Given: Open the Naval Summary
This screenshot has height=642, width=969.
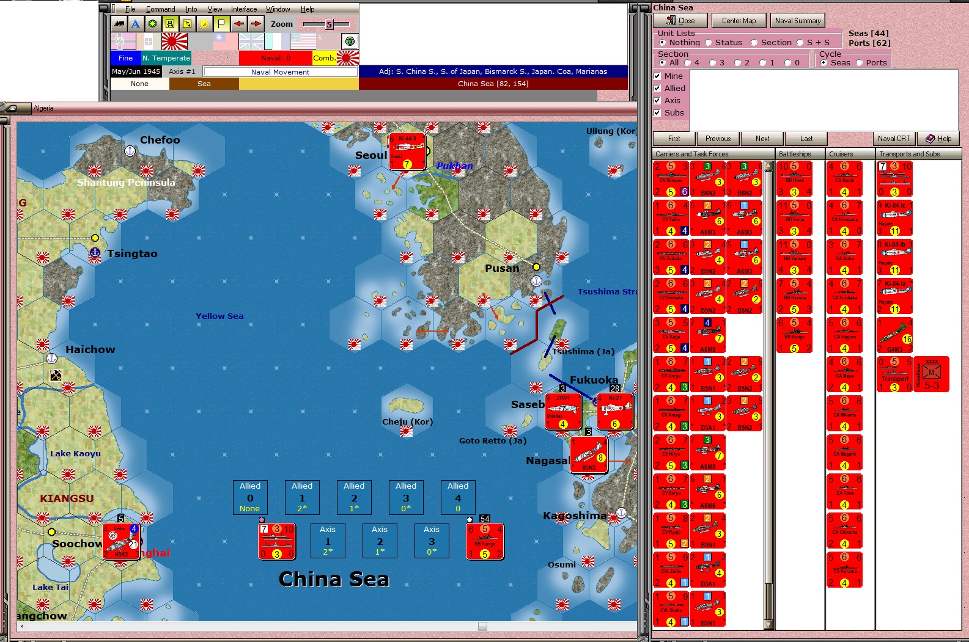Looking at the screenshot, I should coord(798,21).
